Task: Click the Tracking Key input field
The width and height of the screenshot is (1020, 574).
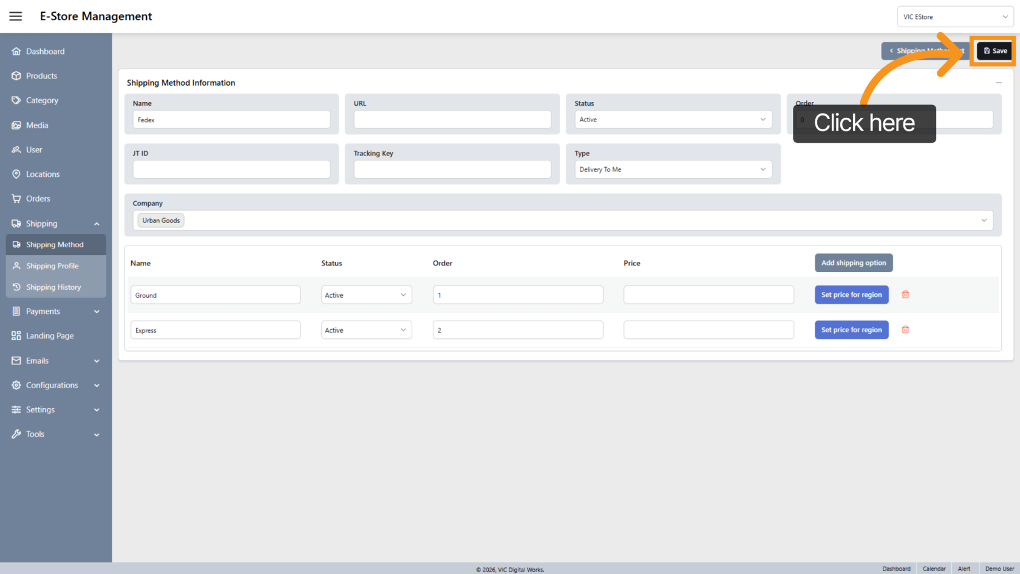Action: [x=452, y=169]
